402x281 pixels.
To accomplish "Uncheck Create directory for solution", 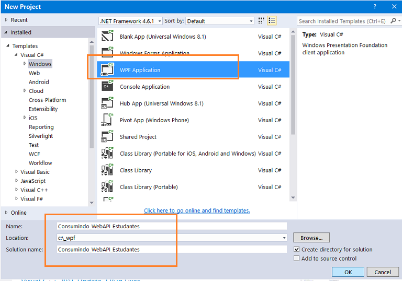I will tap(297, 250).
